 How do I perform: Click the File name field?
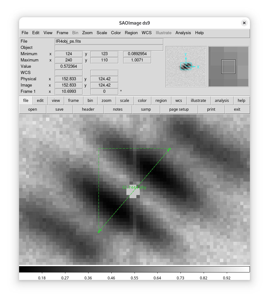pos(109,41)
